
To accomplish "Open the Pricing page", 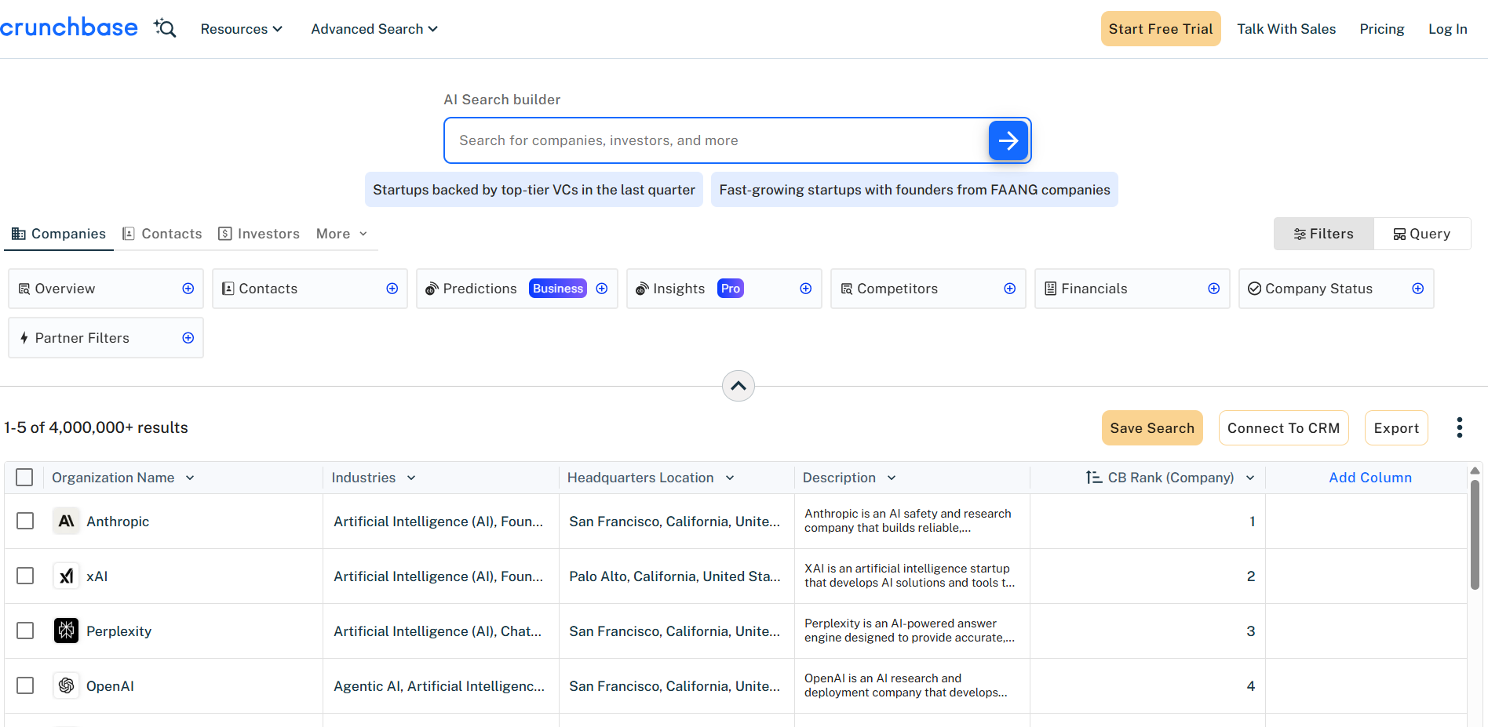I will tap(1382, 29).
